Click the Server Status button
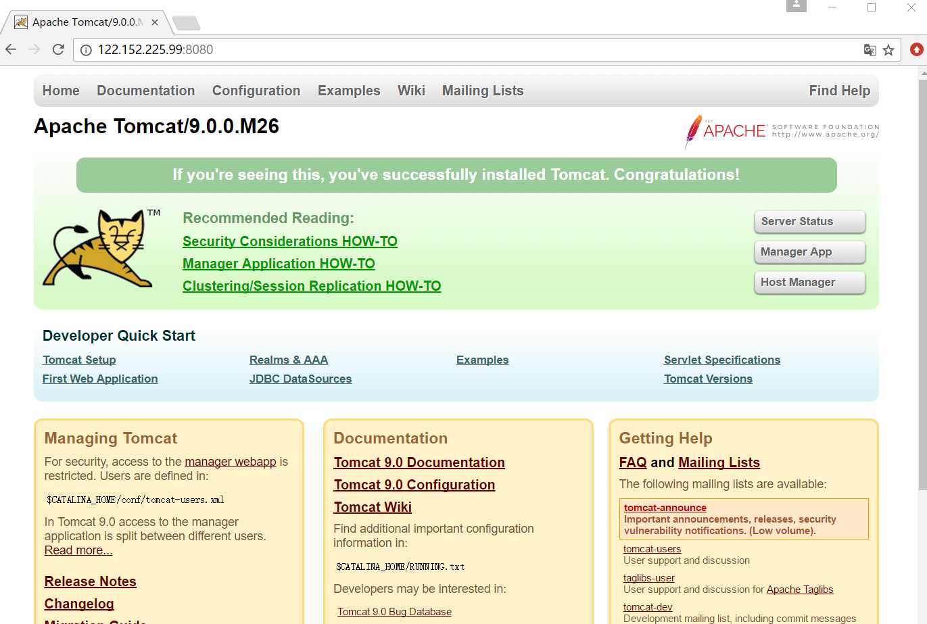The image size is (927, 624). (x=809, y=222)
